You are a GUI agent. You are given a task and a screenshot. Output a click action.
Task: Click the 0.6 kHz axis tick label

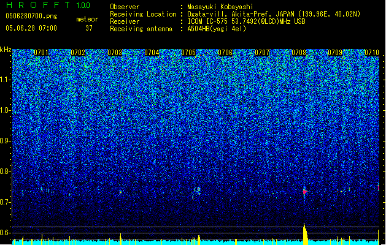[6, 233]
